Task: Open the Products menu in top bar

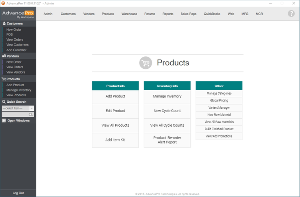Action: (108, 14)
